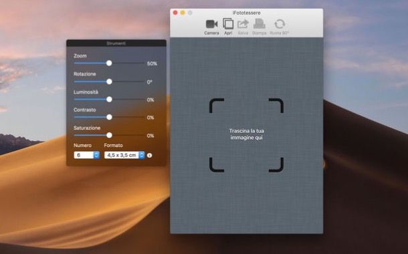Click the Luminosità slider handle
This screenshot has width=408, height=254.
[109, 100]
